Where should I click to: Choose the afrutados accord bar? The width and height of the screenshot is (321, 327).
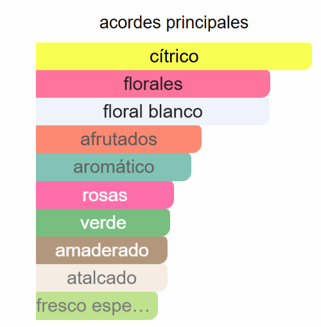pos(119,139)
